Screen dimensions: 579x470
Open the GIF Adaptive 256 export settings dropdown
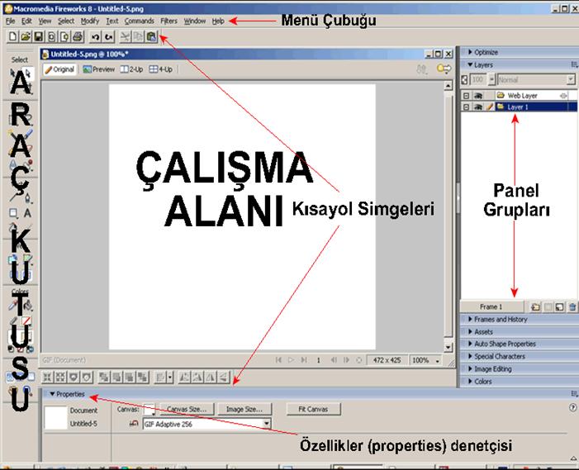[x=266, y=424]
